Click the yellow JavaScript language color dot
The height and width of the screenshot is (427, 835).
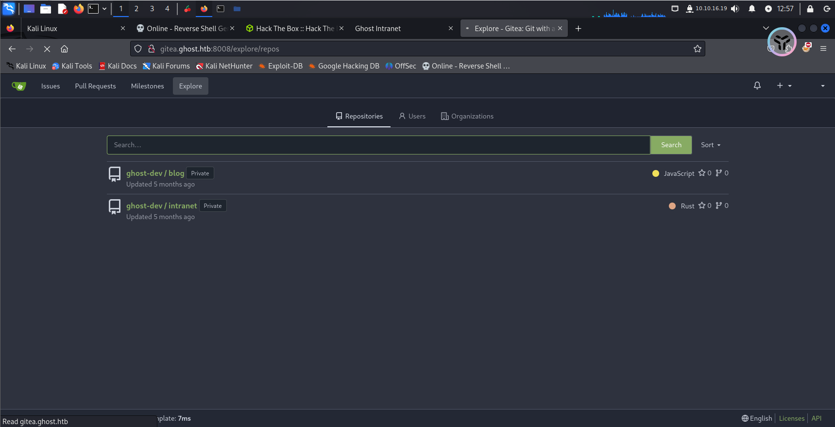[x=656, y=173]
